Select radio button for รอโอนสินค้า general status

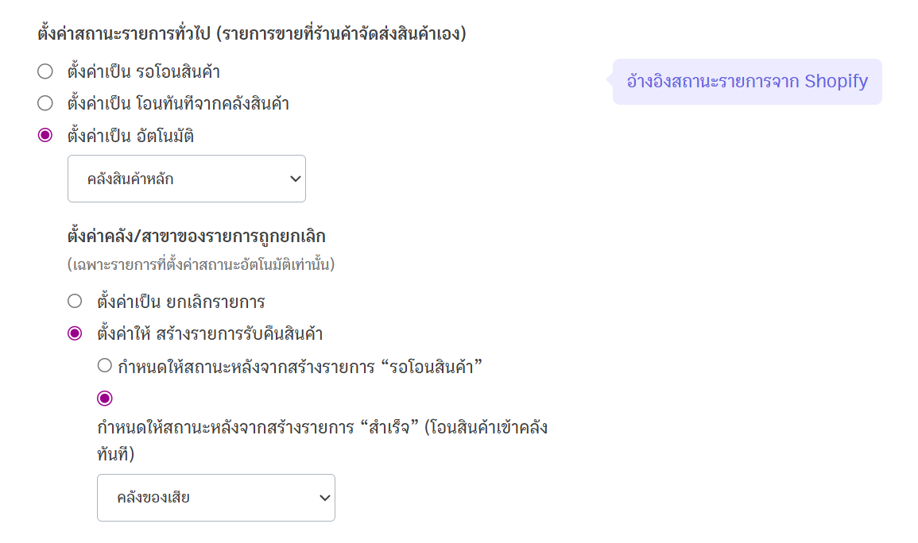pos(45,72)
